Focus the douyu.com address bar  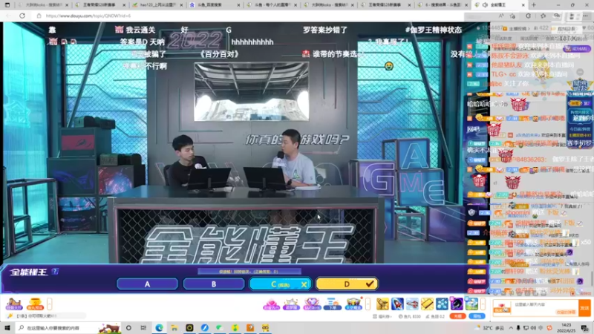click(x=247, y=16)
